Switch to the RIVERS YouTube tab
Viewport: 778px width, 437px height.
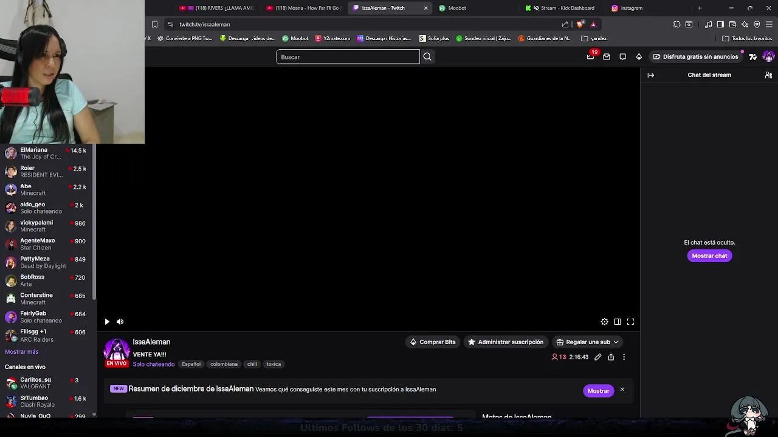(217, 8)
